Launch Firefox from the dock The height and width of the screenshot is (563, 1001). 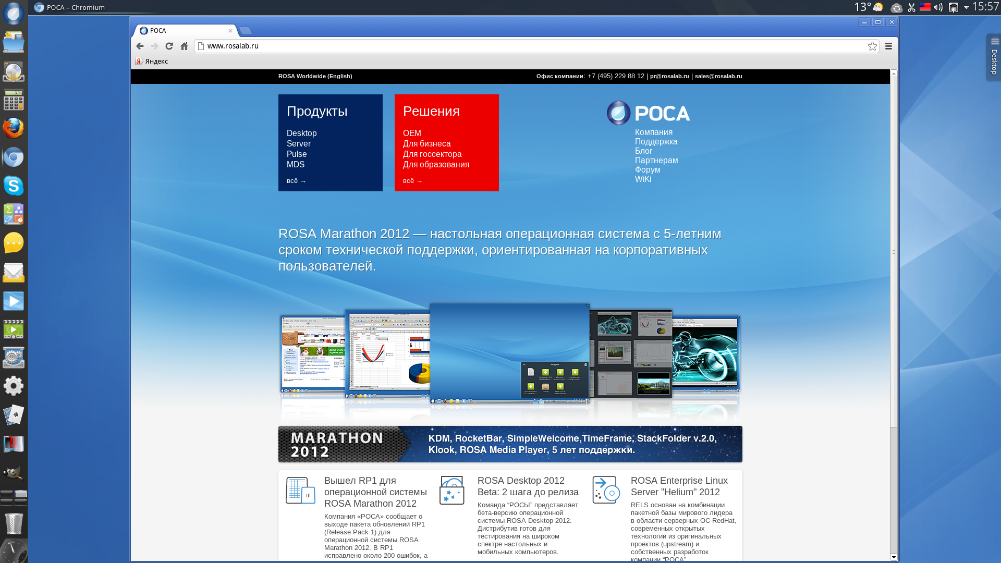pos(14,128)
